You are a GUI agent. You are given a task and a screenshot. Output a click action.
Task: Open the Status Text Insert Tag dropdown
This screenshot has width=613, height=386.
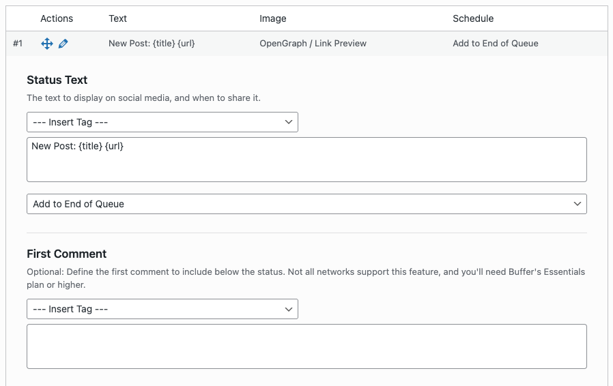(162, 122)
